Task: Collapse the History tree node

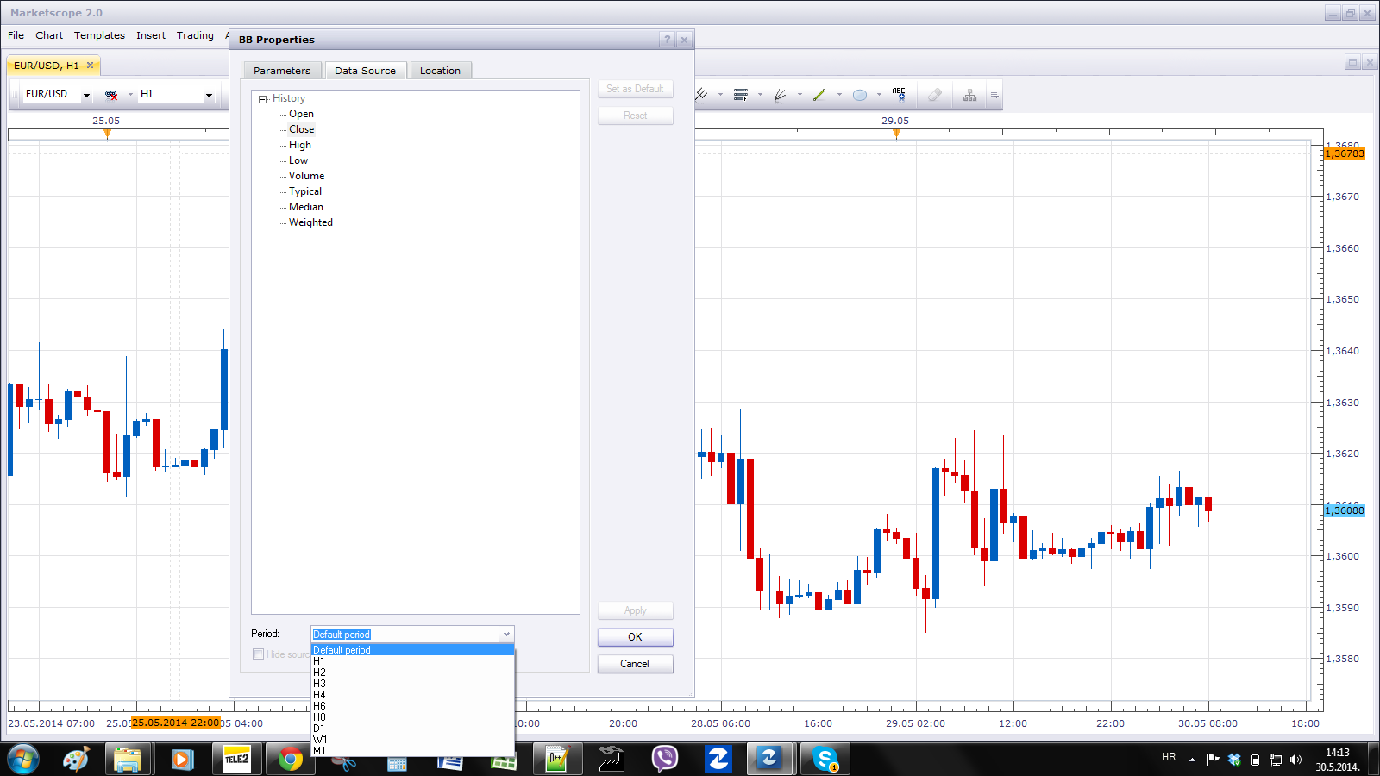Action: tap(263, 99)
